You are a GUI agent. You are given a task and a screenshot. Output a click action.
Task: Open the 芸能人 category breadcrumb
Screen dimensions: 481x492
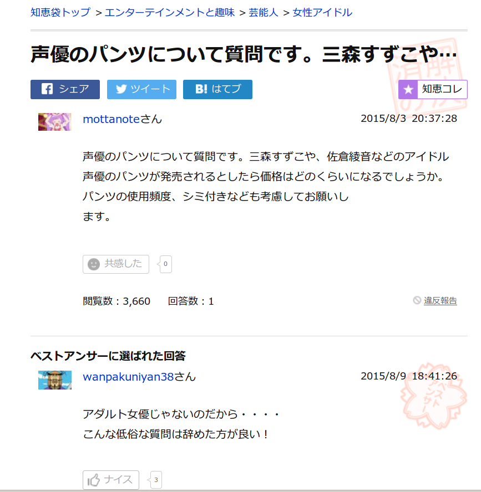264,13
